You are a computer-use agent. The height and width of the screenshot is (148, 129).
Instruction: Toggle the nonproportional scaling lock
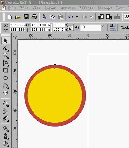pyautogui.click(x=70, y=28)
